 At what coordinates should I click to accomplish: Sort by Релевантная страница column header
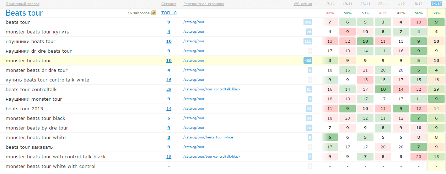pos(204,4)
